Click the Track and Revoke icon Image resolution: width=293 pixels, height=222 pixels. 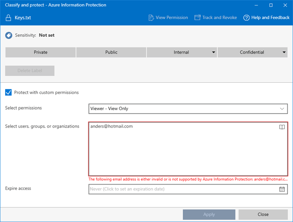coord(197,18)
